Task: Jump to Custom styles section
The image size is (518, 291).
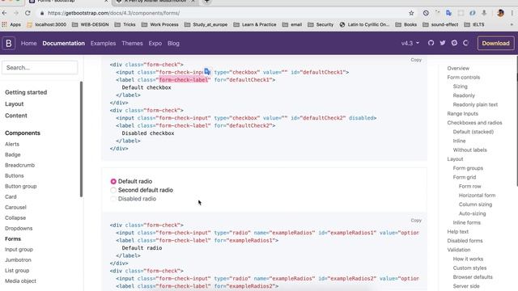Action: click(x=469, y=268)
